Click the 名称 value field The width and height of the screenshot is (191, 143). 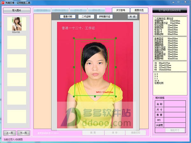coord(175,104)
